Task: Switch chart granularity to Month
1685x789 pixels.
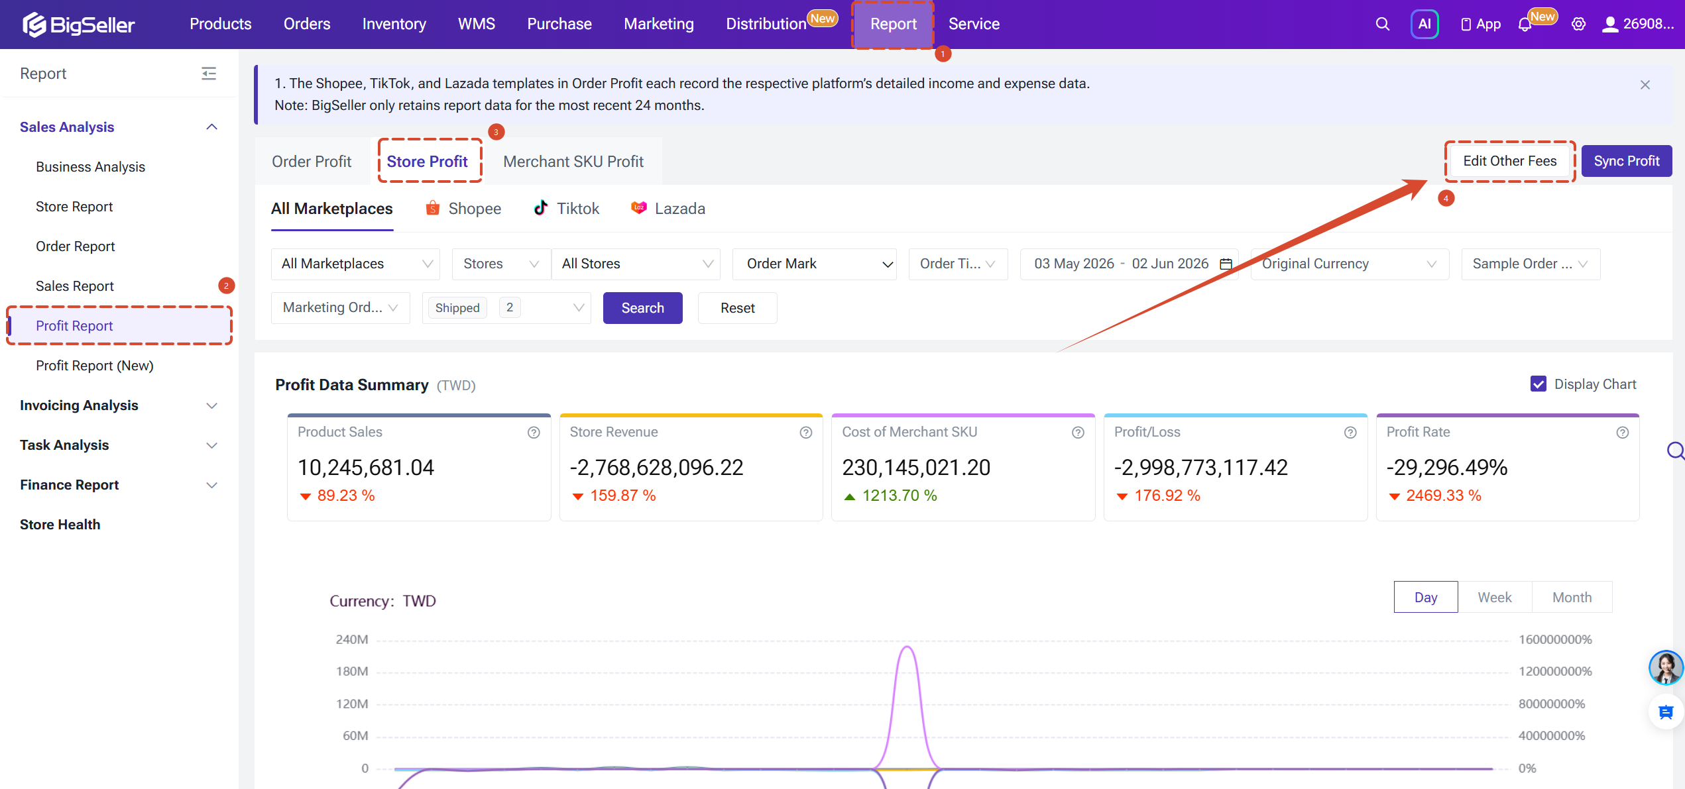Action: click(x=1572, y=598)
